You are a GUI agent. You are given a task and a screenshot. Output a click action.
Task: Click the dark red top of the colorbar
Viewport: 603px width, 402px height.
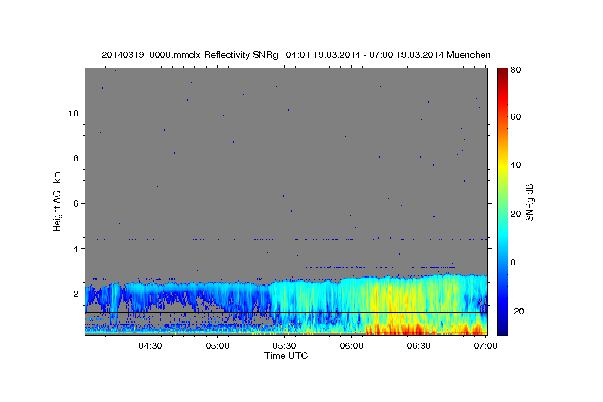coord(502,71)
